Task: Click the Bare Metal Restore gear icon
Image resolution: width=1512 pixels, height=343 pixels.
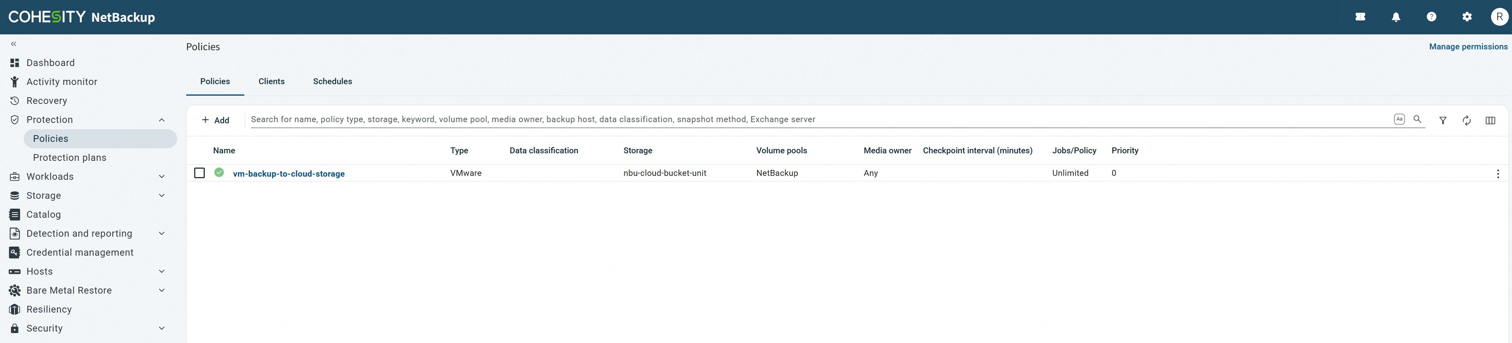Action: coord(15,290)
